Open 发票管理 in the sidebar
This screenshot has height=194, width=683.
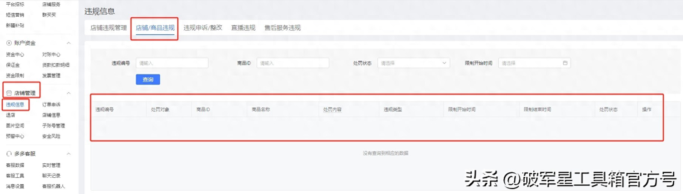coord(51,76)
